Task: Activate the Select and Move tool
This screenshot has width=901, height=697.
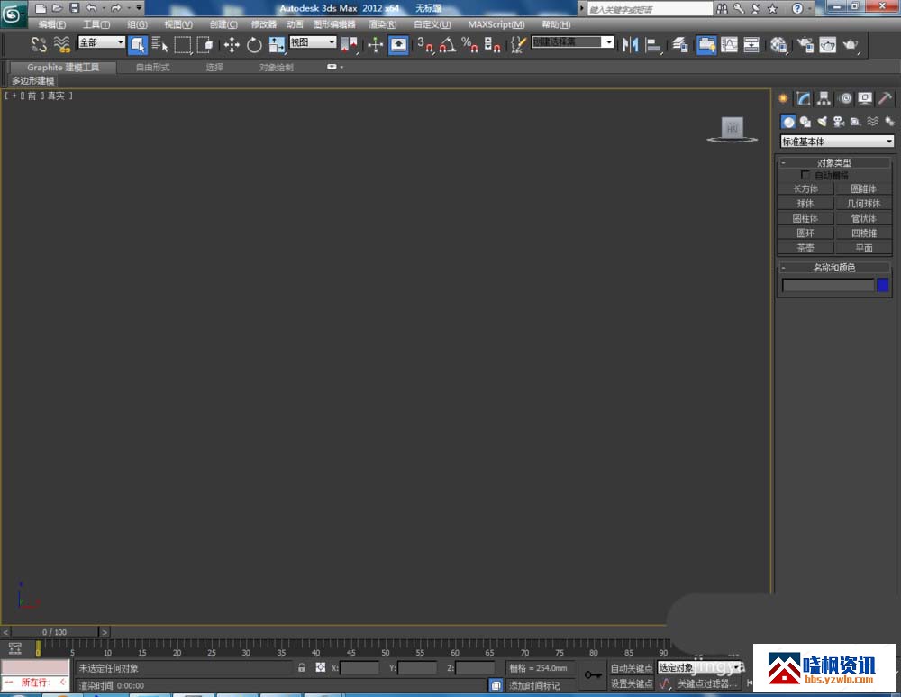Action: 232,44
